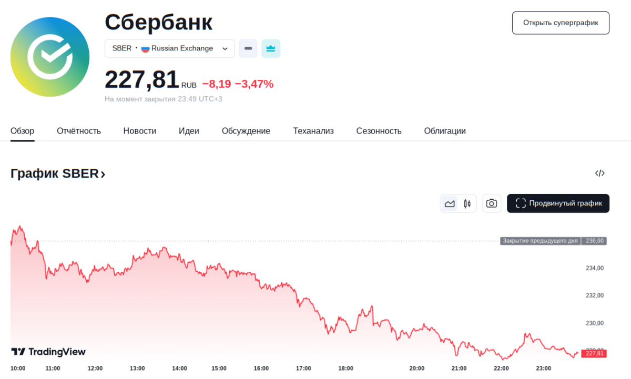Switch chart to area line style

coord(450,203)
